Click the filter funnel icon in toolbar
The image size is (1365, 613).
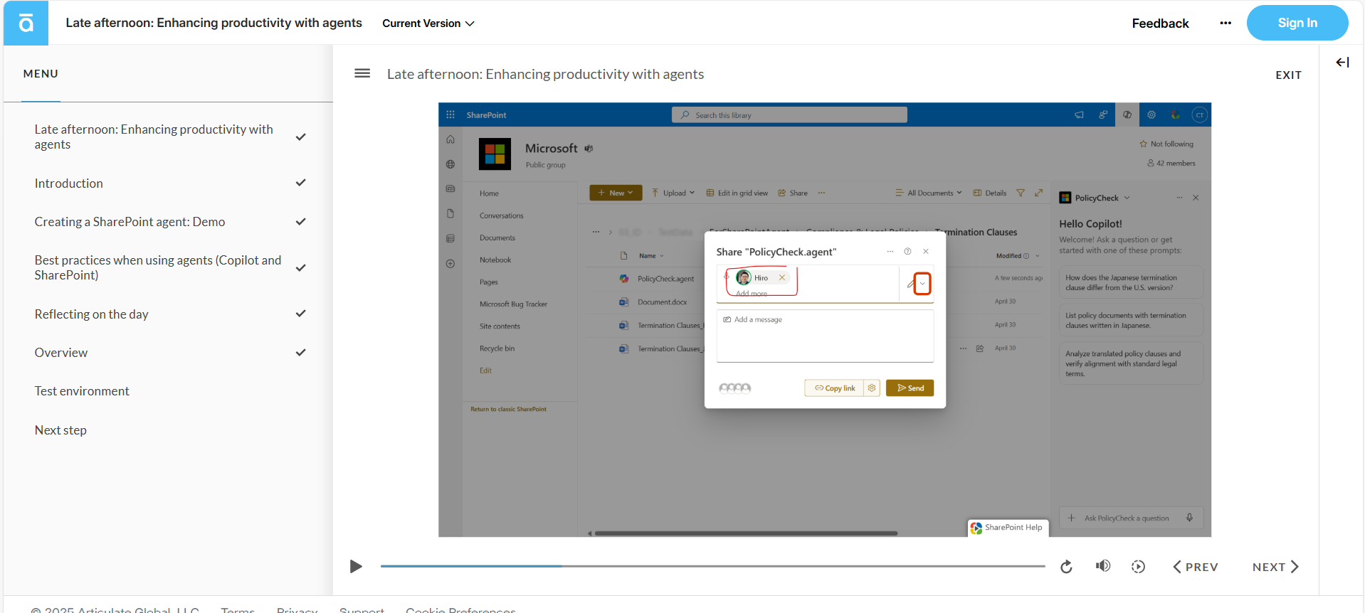coord(1021,193)
